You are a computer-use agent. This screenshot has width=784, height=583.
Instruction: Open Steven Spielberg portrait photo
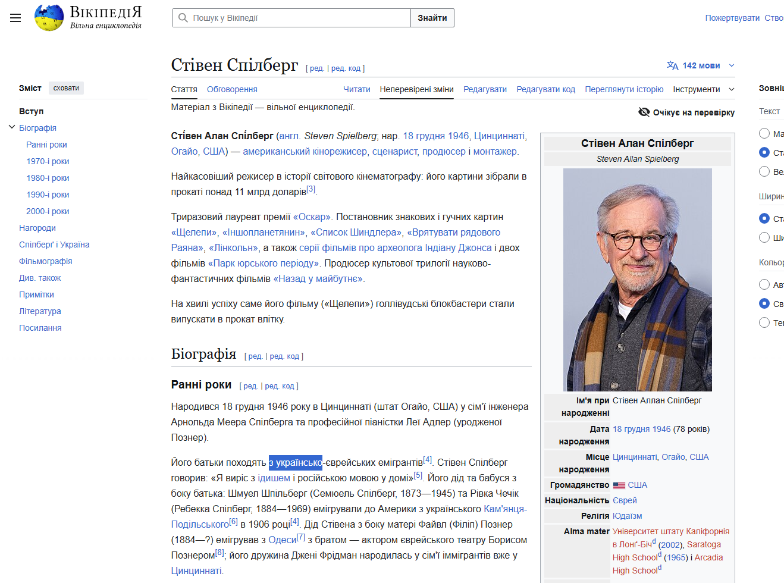pos(638,280)
